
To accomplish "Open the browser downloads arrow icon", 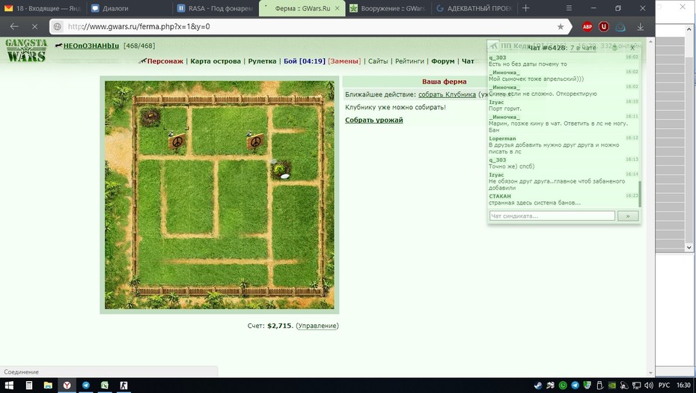I will (x=640, y=27).
